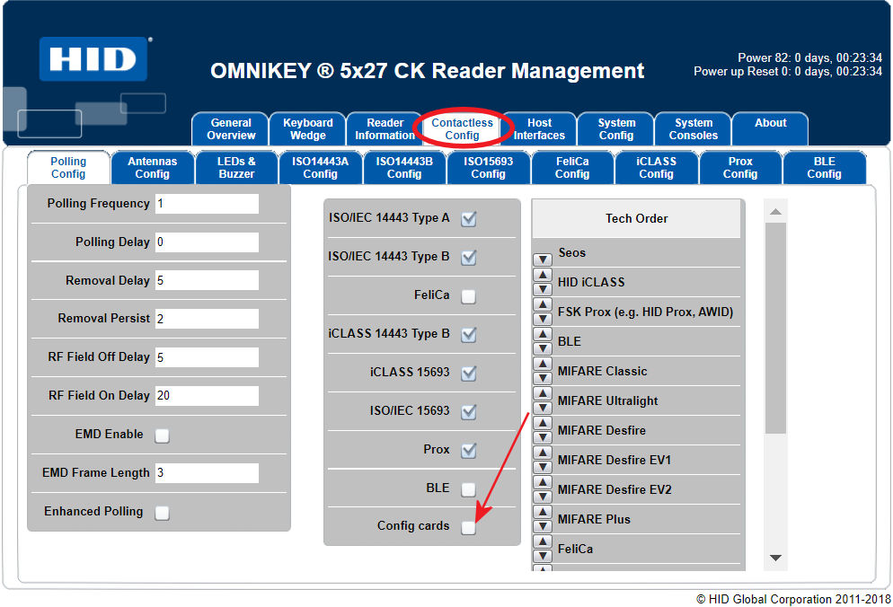Image resolution: width=893 pixels, height=607 pixels.
Task: Click the Polling Delay input field
Action: [x=207, y=242]
